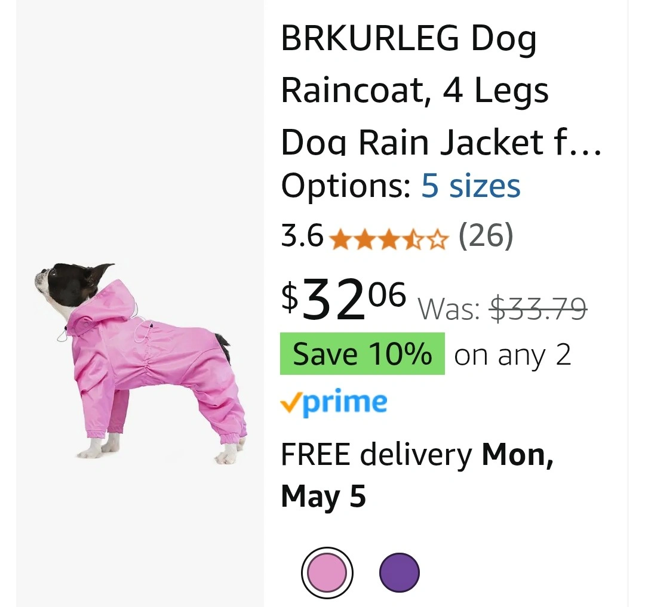
Task: Select the current price $32.06
Action: [344, 300]
